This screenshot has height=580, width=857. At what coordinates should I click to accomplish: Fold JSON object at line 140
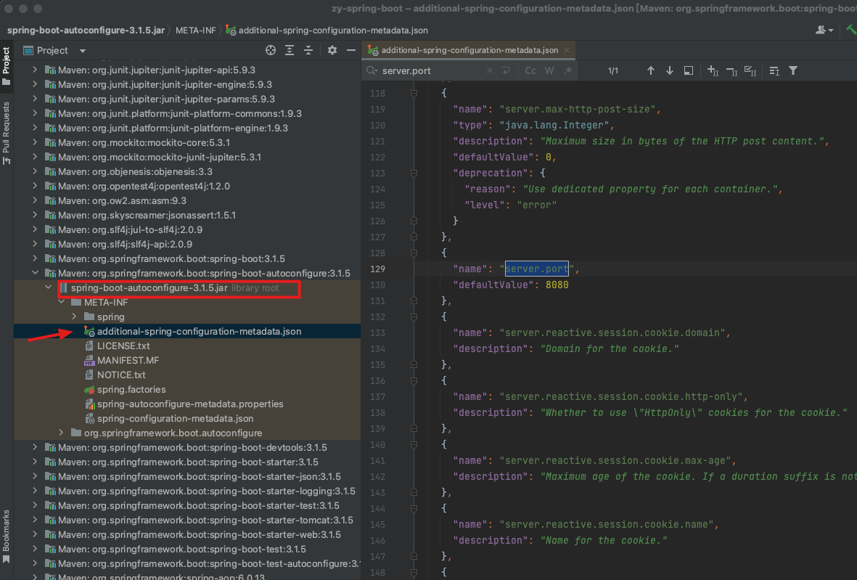coord(414,444)
